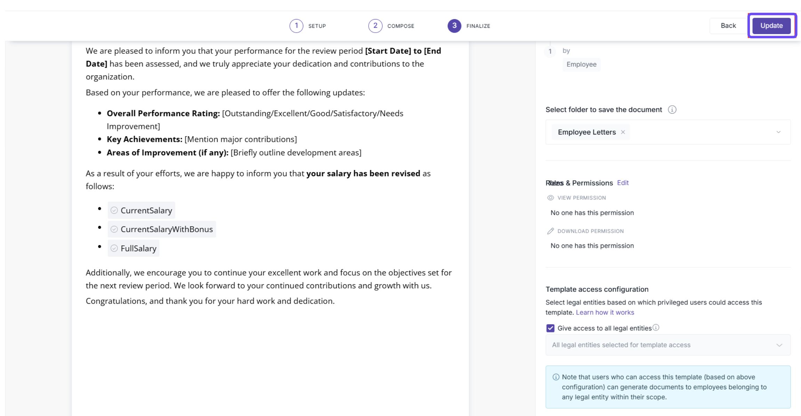Click the CurrentSalaryWithBonus field check icon
This screenshot has width=801, height=416.
(114, 229)
